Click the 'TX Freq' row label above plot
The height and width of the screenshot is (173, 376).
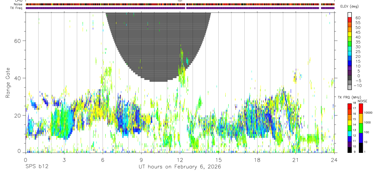click(x=16, y=8)
